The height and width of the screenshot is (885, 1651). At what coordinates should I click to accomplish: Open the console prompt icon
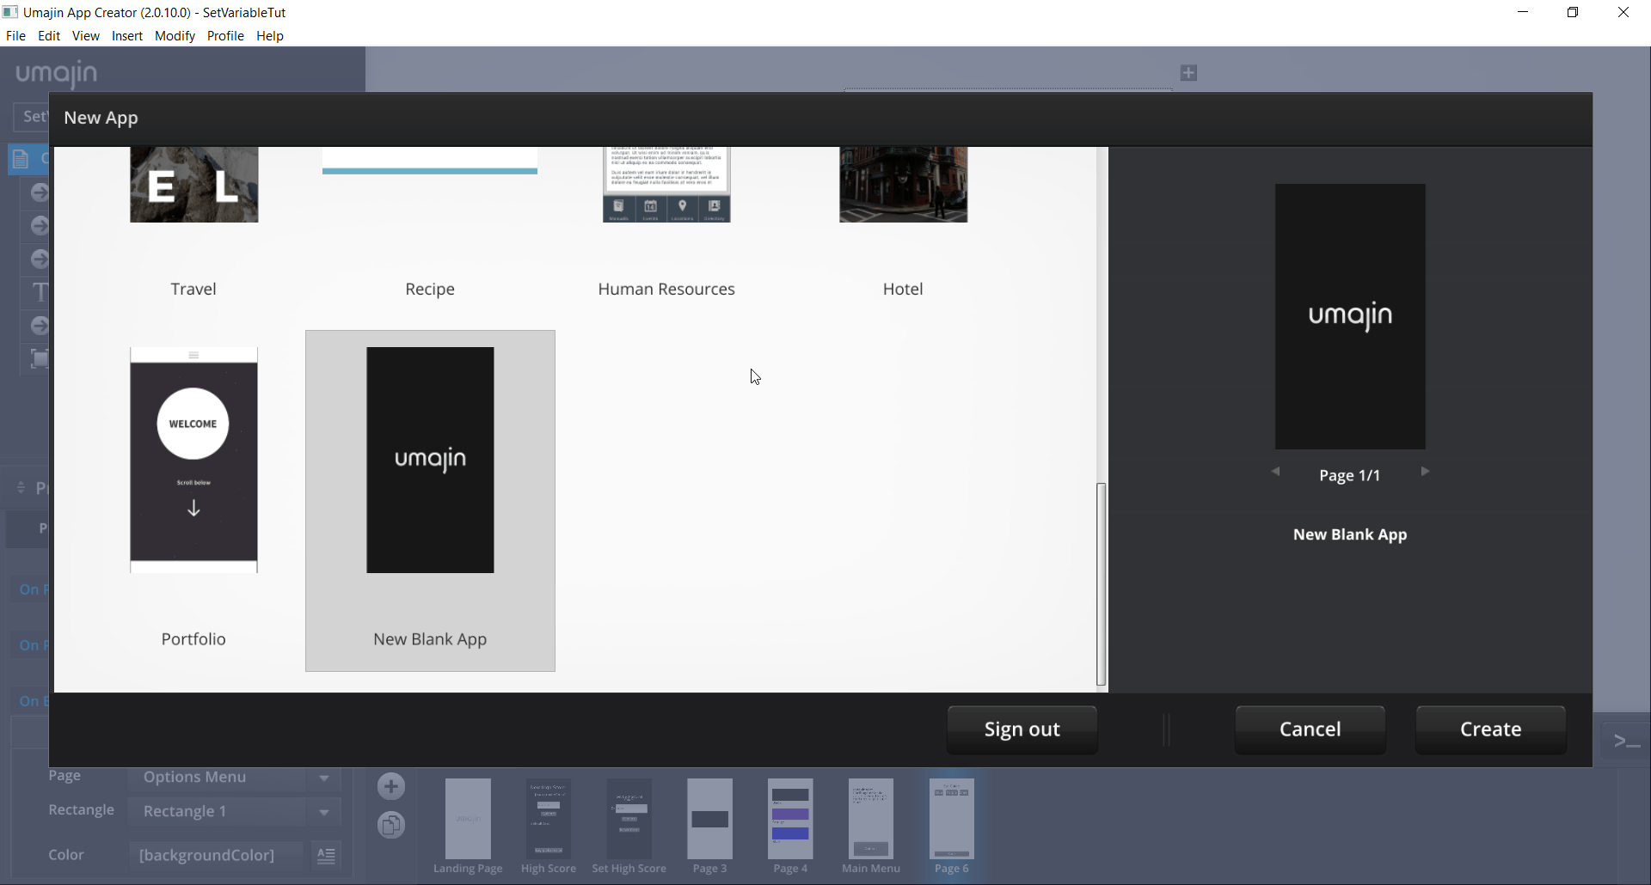tap(1625, 741)
